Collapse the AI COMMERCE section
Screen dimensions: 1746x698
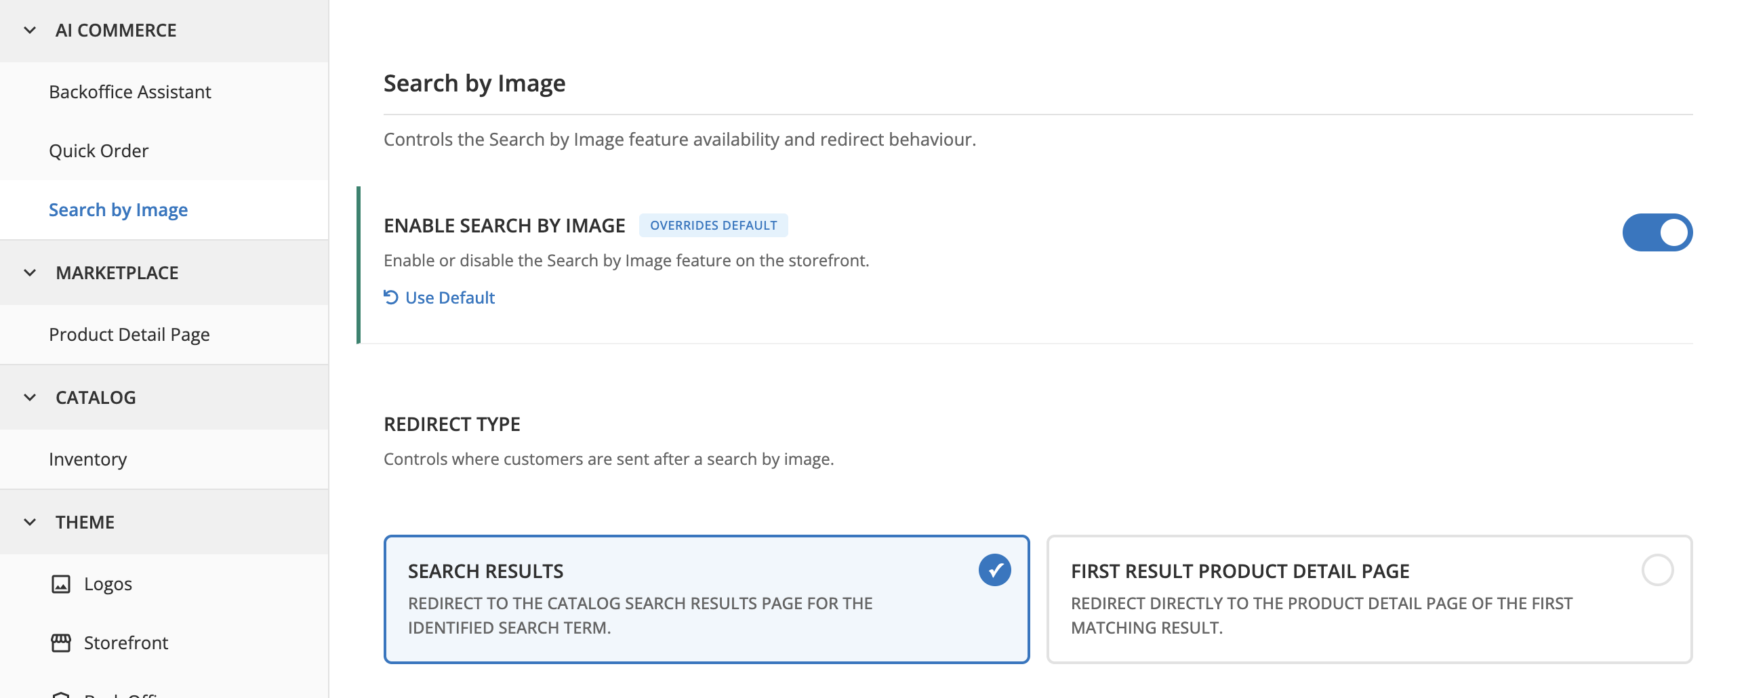click(28, 30)
